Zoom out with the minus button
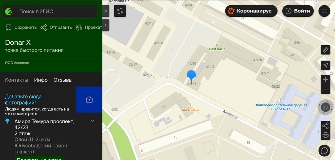The image size is (335, 160). tap(325, 89)
